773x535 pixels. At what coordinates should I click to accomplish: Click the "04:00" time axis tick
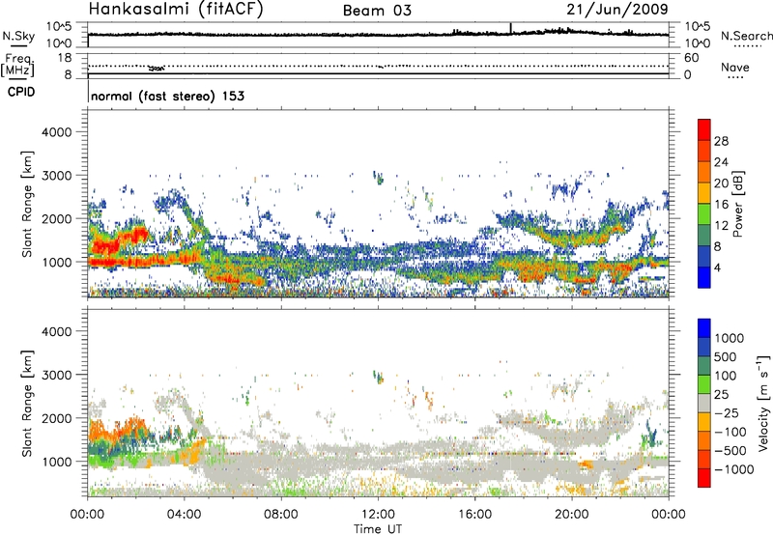185,515
